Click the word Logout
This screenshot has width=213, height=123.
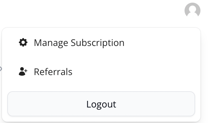[x=101, y=104]
